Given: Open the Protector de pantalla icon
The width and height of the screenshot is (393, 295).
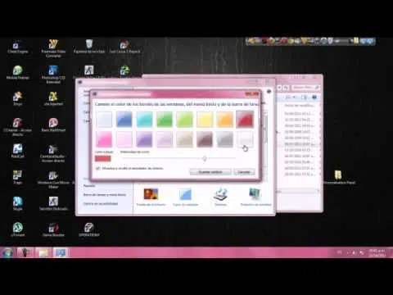Looking at the screenshot, I should click(x=255, y=197).
